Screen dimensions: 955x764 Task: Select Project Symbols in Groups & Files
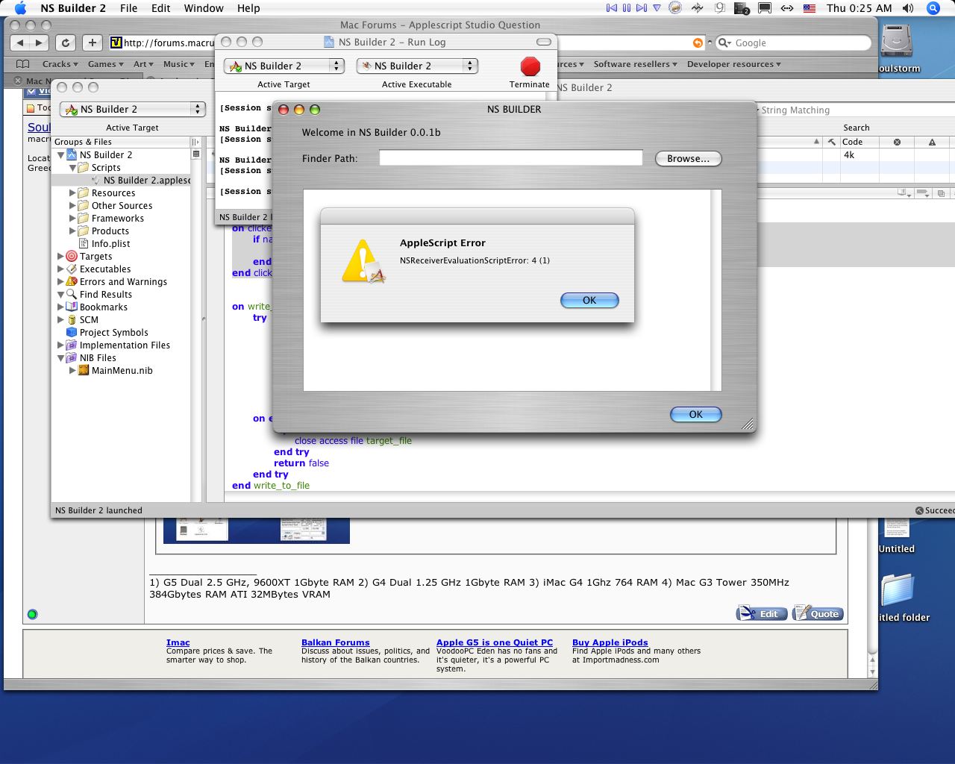click(113, 333)
